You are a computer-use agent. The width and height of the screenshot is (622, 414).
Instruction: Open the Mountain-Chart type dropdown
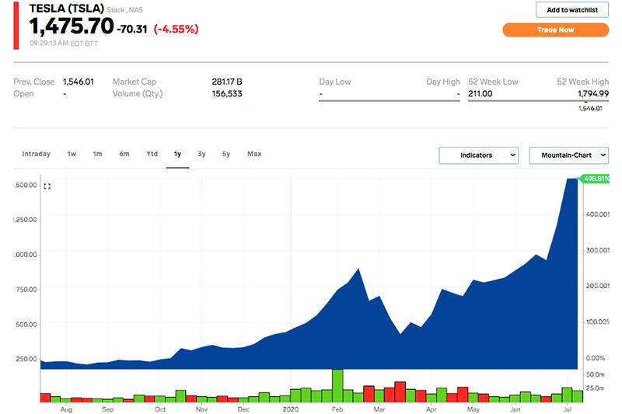click(x=568, y=155)
